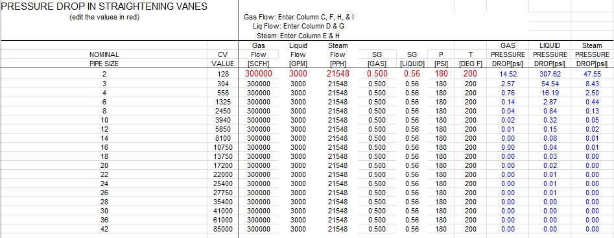Select 'Liq Flow: Enter Column D & G' text
614x238 pixels.
point(299,26)
